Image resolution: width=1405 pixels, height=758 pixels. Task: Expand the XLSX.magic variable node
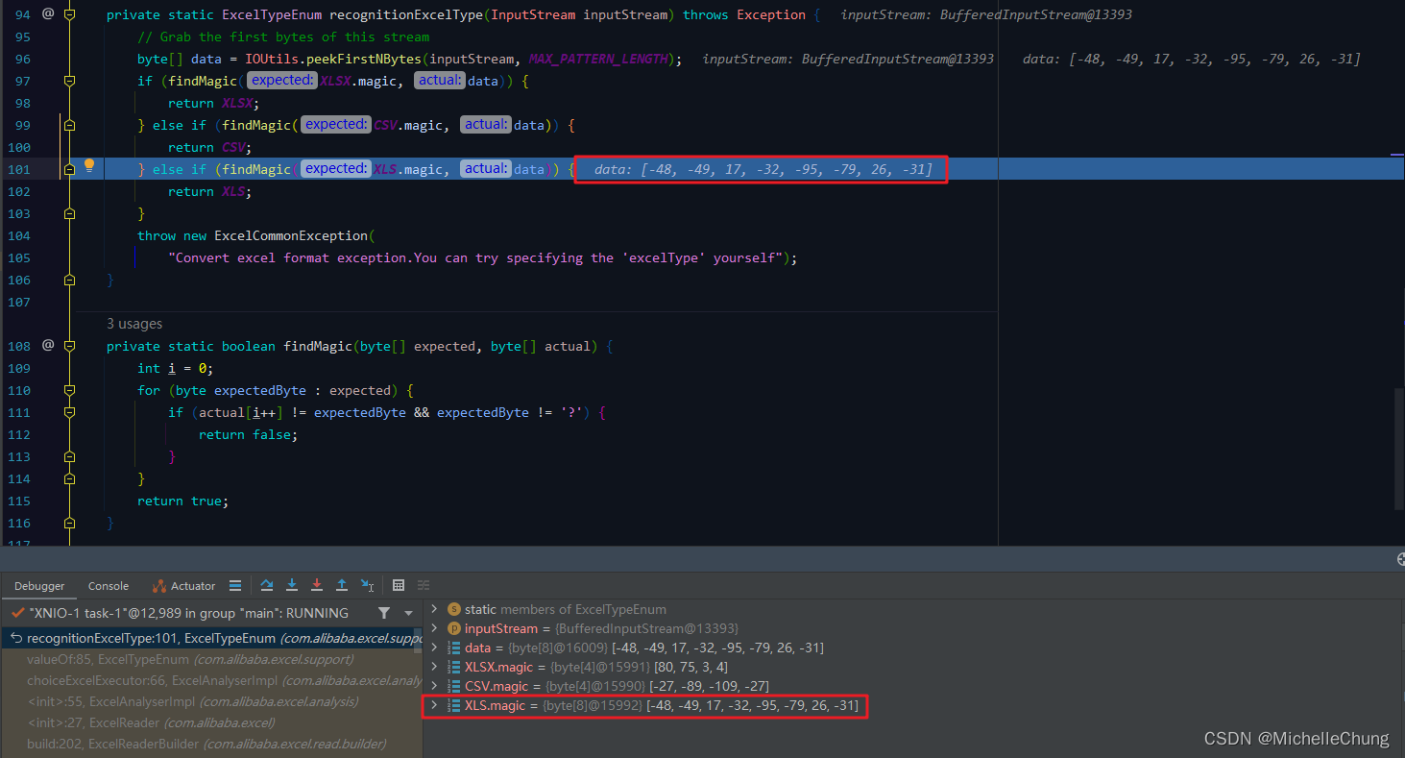click(434, 667)
